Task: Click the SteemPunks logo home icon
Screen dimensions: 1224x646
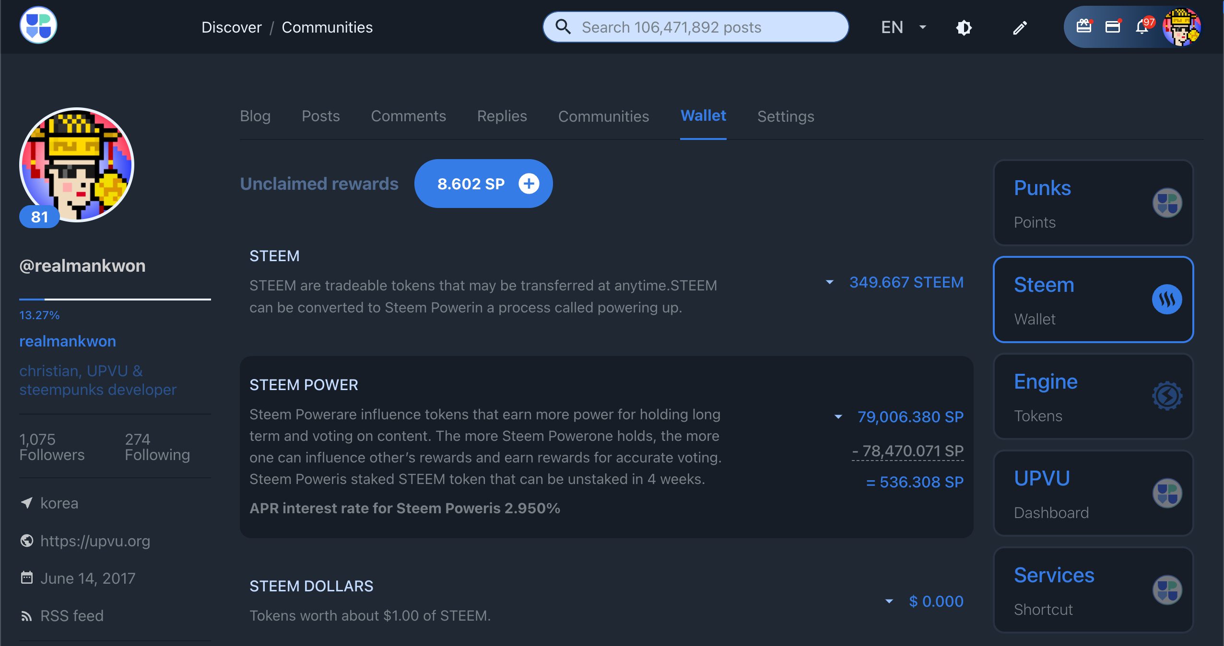Action: (38, 26)
